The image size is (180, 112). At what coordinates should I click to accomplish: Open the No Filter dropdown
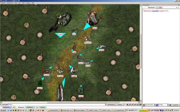[x=168, y=105]
